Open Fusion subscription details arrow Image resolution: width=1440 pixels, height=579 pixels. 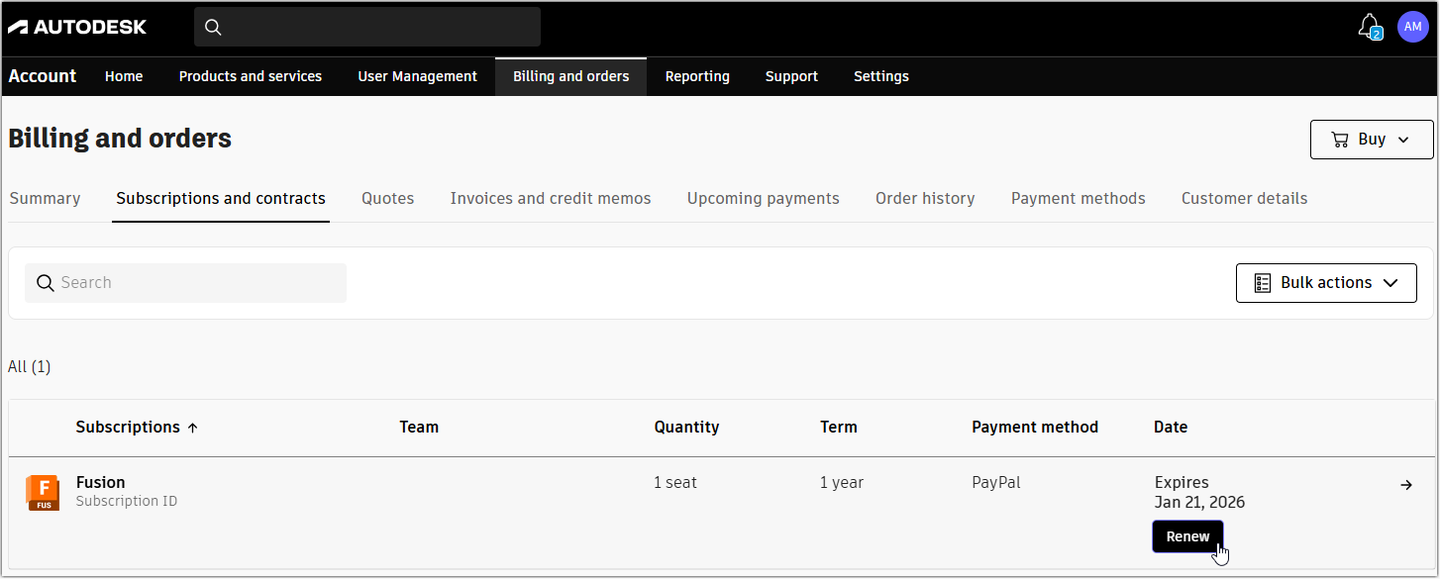point(1405,485)
